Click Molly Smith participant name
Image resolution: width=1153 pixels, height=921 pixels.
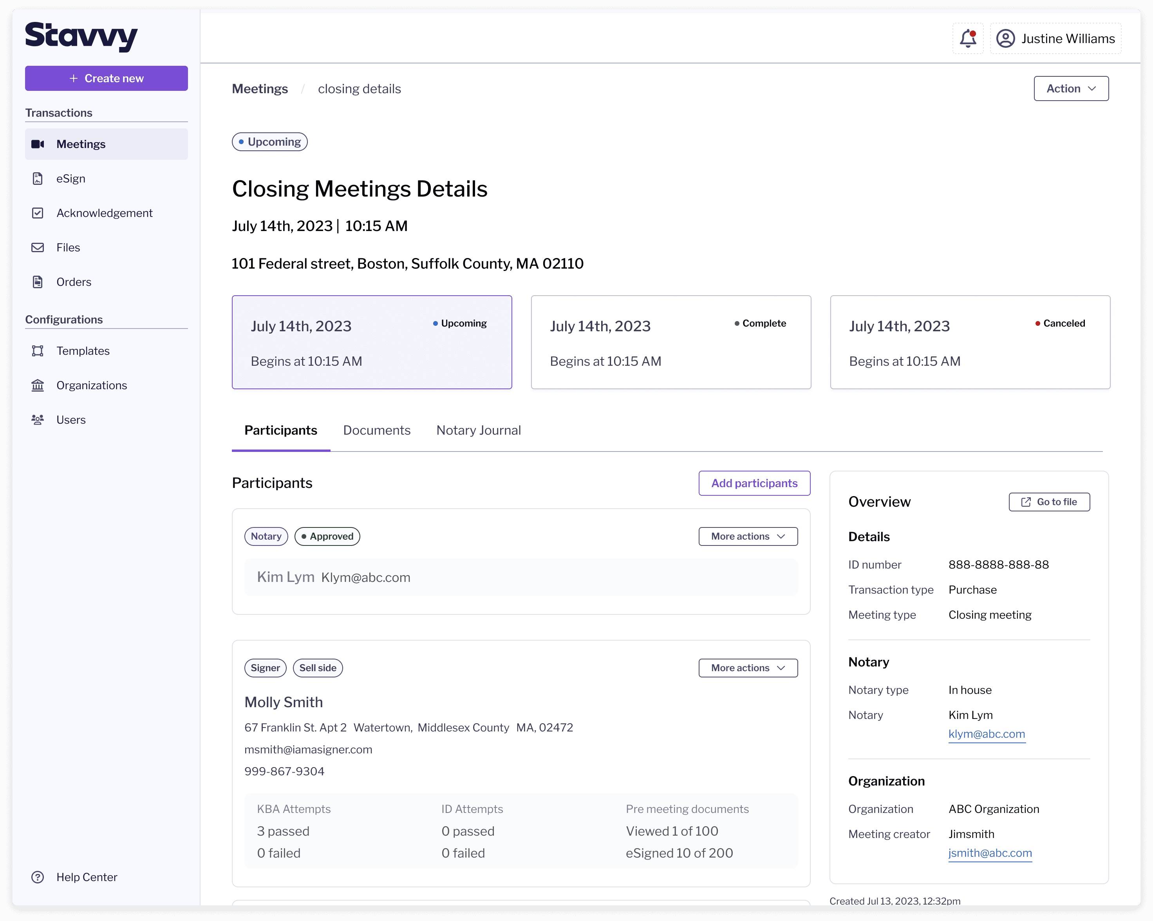(284, 702)
